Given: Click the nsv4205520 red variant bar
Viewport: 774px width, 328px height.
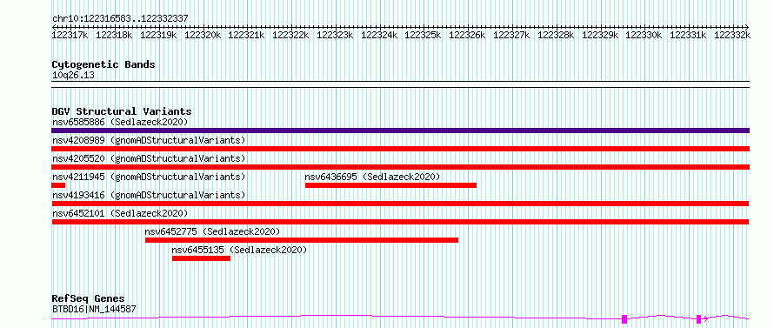Looking at the screenshot, I should (400, 167).
